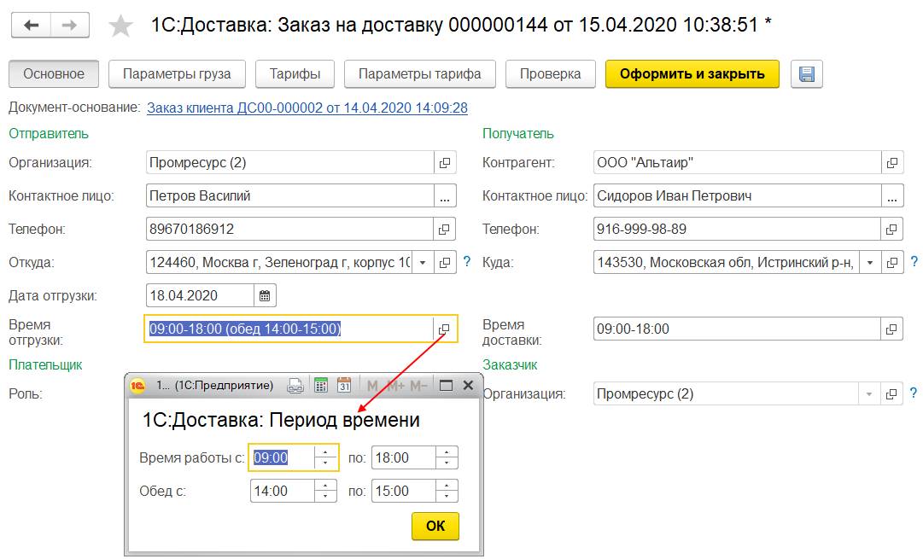Click into the sender Организация field
The height and width of the screenshot is (559, 923).
[290, 163]
